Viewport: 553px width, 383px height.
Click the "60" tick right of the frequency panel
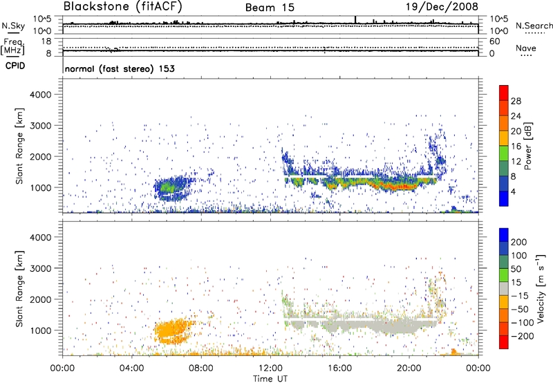pyautogui.click(x=494, y=41)
